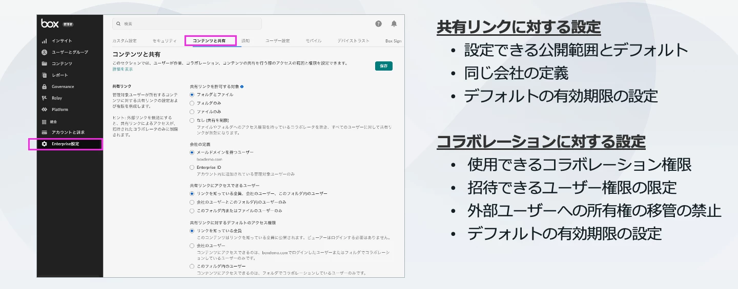This screenshot has height=289, width=738.
Task: Switch to the セキュリティ tab
Action: pos(165,40)
